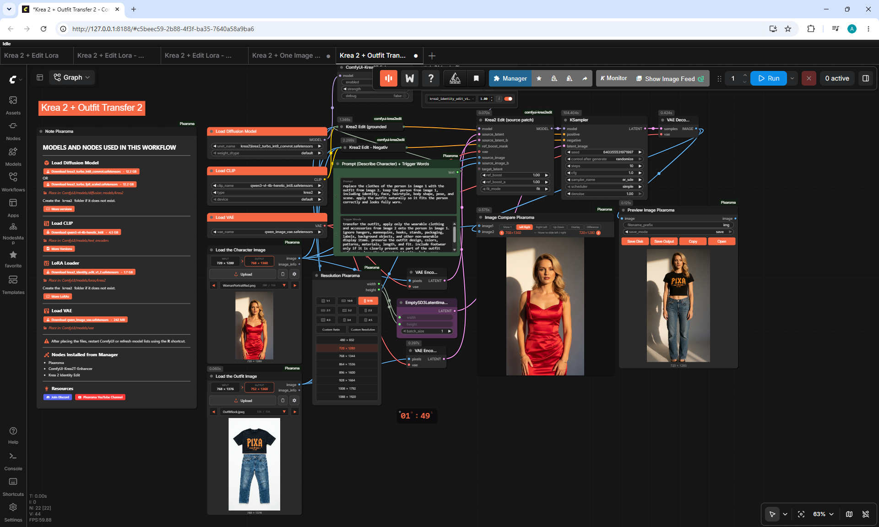879x527 pixels.
Task: Open the 63% zoom level dropdown
Action: [x=823, y=514]
